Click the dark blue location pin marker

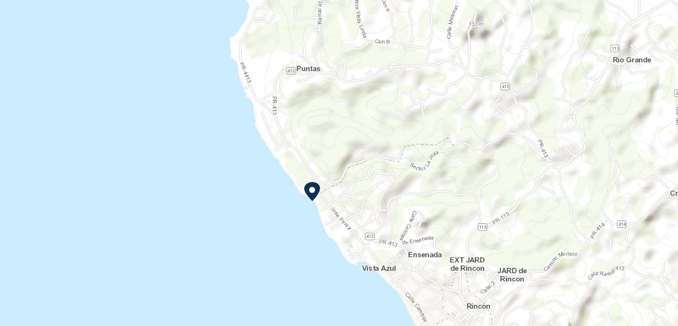(x=312, y=191)
